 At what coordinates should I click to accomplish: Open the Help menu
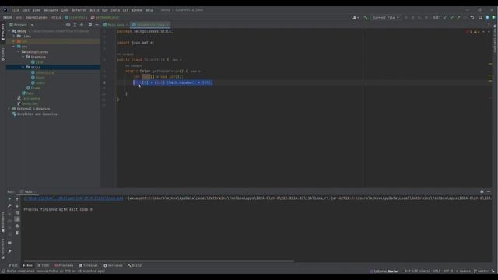tap(149, 10)
